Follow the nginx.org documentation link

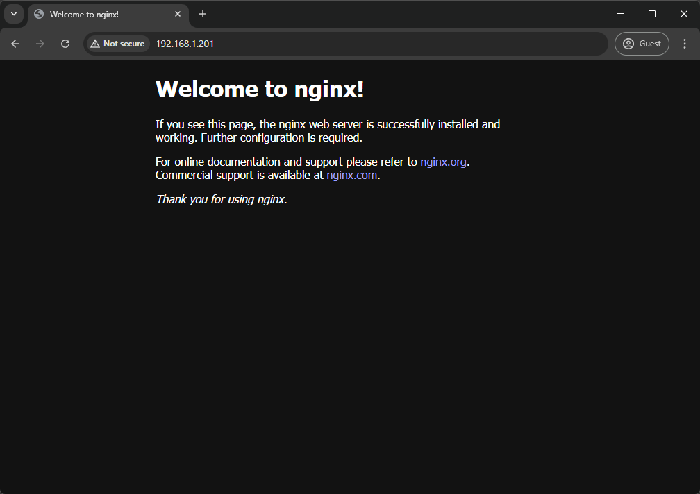(x=443, y=162)
